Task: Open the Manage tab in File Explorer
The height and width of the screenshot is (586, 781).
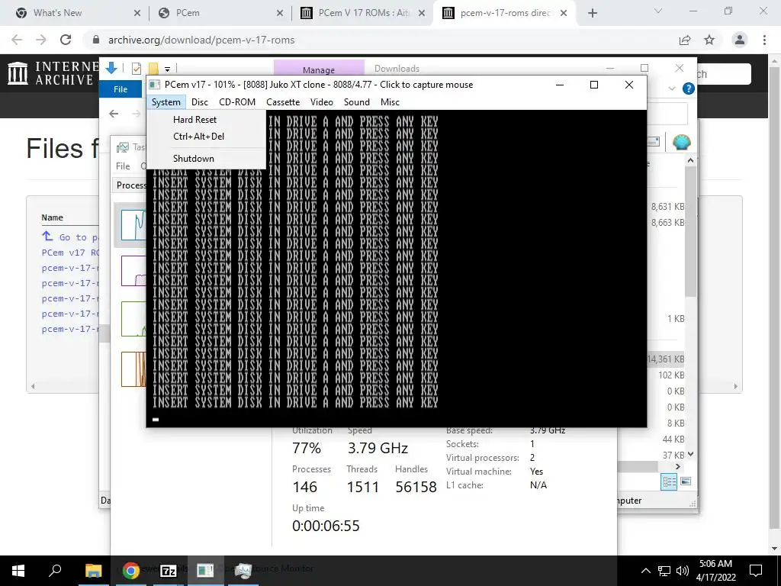Action: click(319, 69)
